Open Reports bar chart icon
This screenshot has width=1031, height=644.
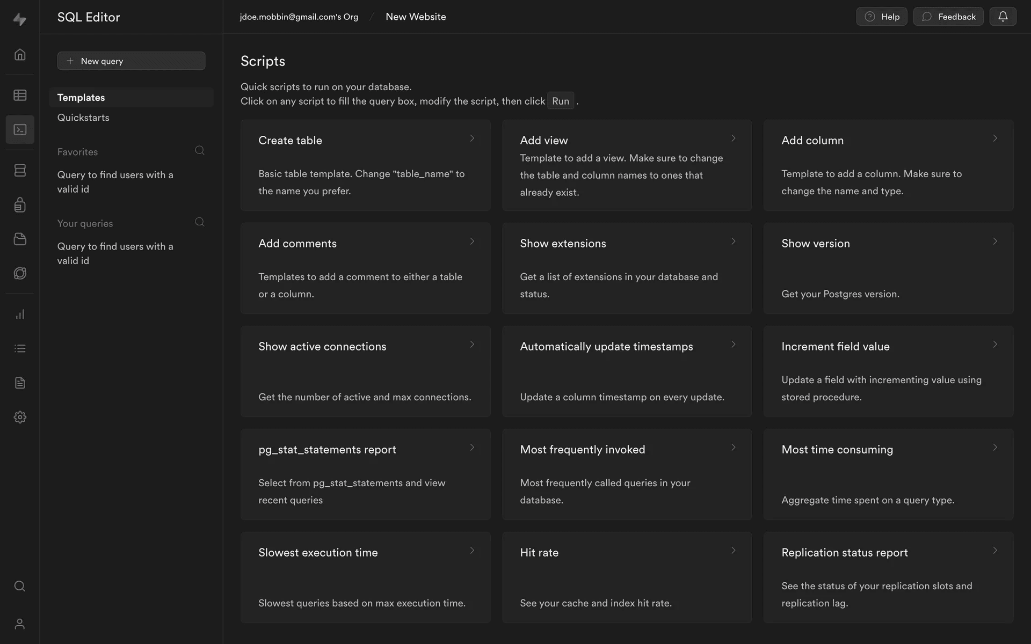pos(20,314)
